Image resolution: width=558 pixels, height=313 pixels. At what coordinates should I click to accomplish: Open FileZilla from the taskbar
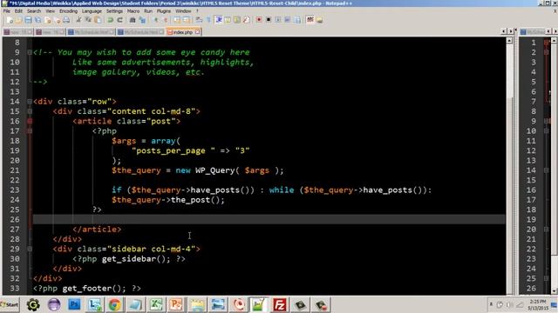pos(279,305)
